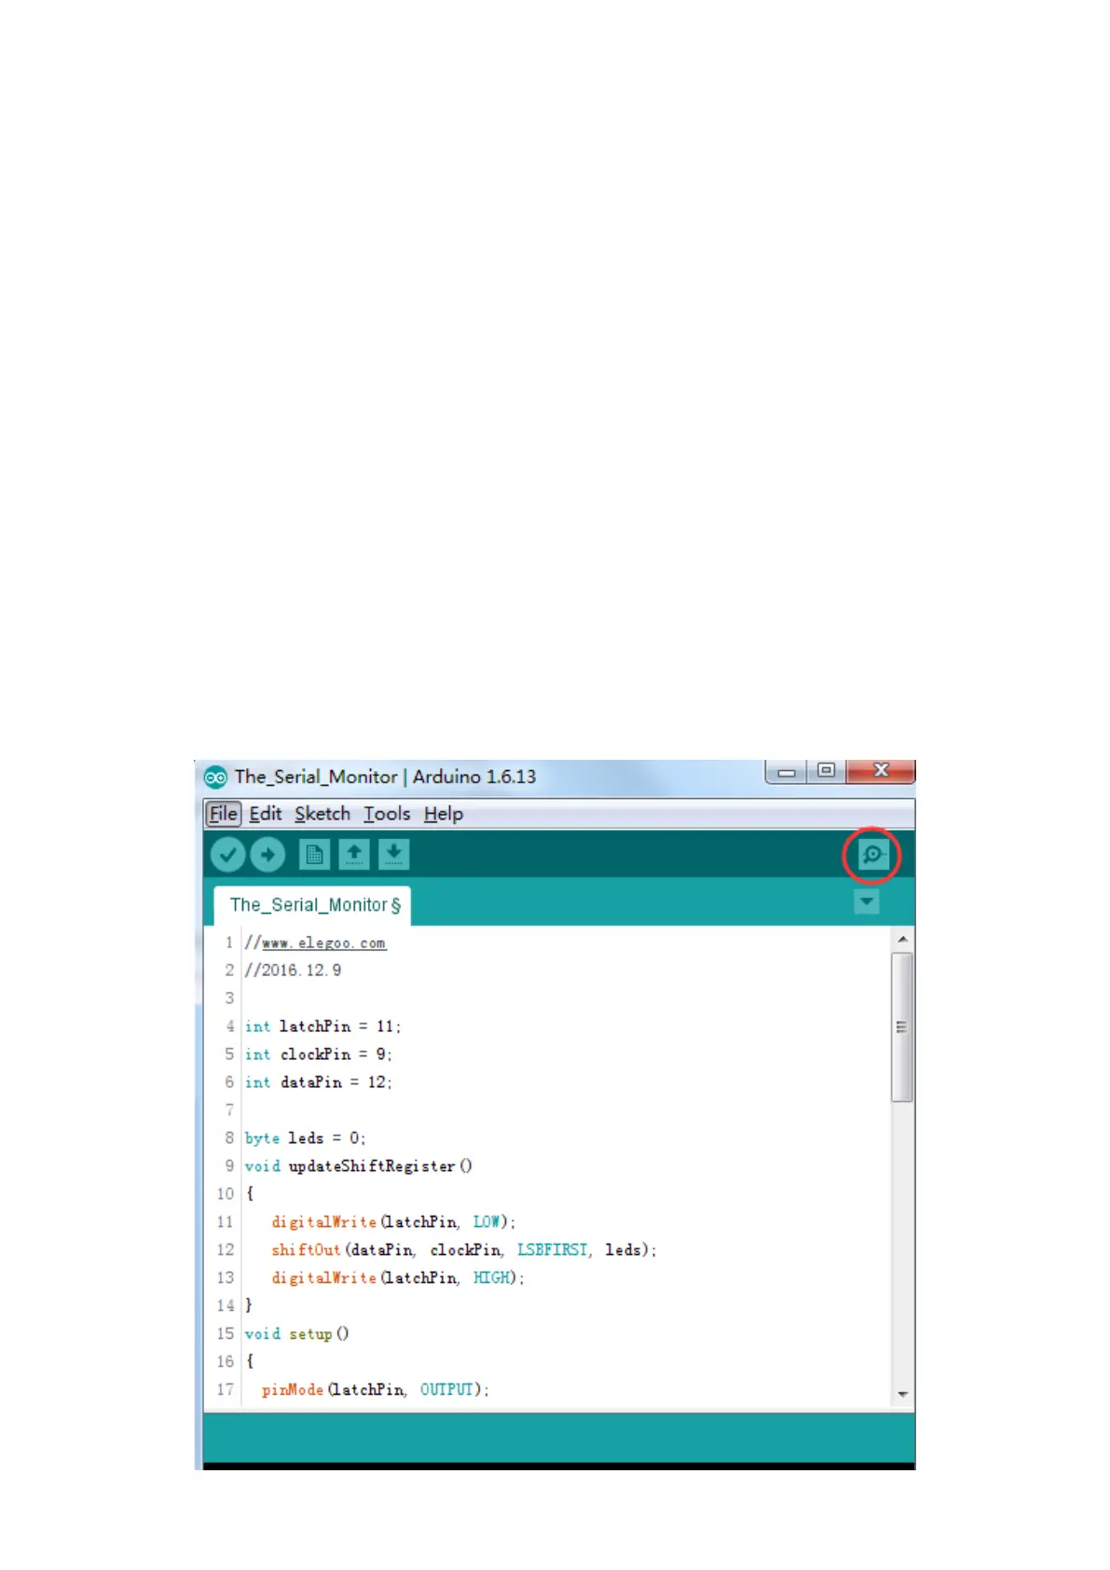Open the Serial Monitor magnifier icon
Screen dimensions: 1110x1570
tap(872, 854)
